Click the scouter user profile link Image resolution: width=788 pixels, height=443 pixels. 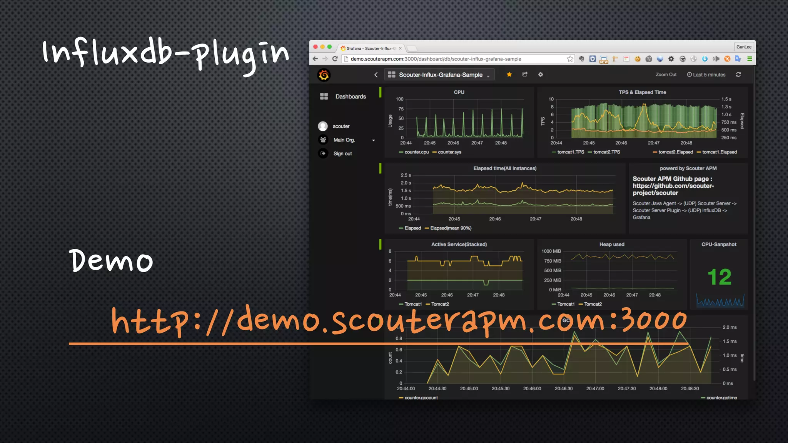pos(341,126)
